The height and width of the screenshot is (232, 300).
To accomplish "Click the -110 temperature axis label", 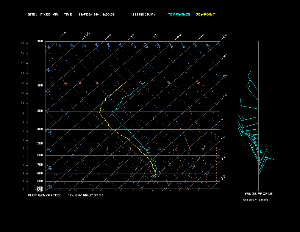I will click(62, 36).
